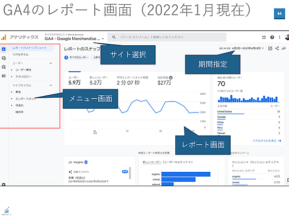Select レポートのスナップショット in the menu
The image size is (289, 216).
point(30,48)
